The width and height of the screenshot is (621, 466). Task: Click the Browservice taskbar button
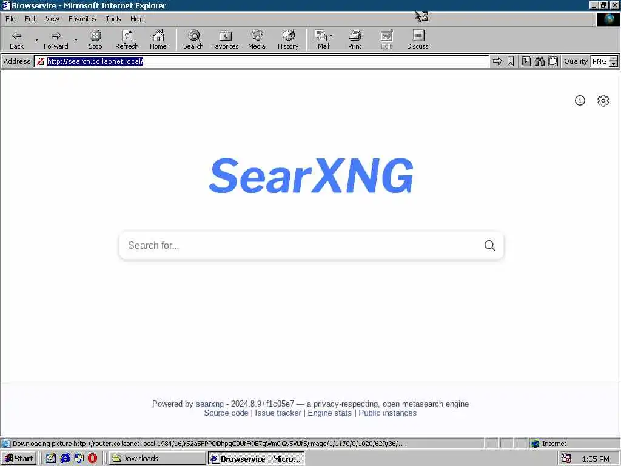pos(257,459)
